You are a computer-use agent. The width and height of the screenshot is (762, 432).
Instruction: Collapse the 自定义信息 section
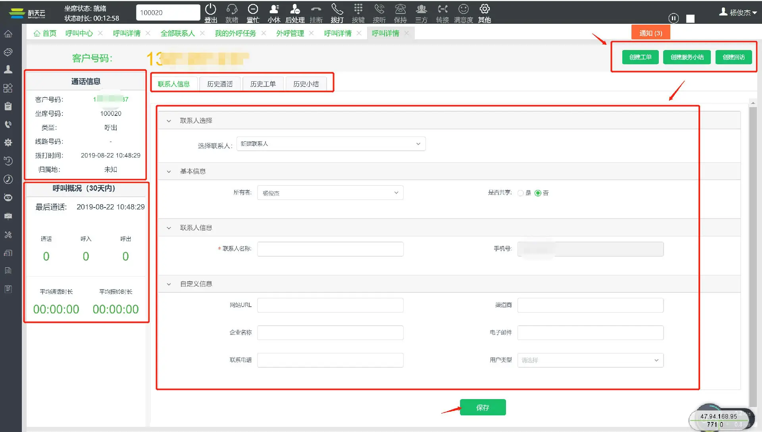169,284
